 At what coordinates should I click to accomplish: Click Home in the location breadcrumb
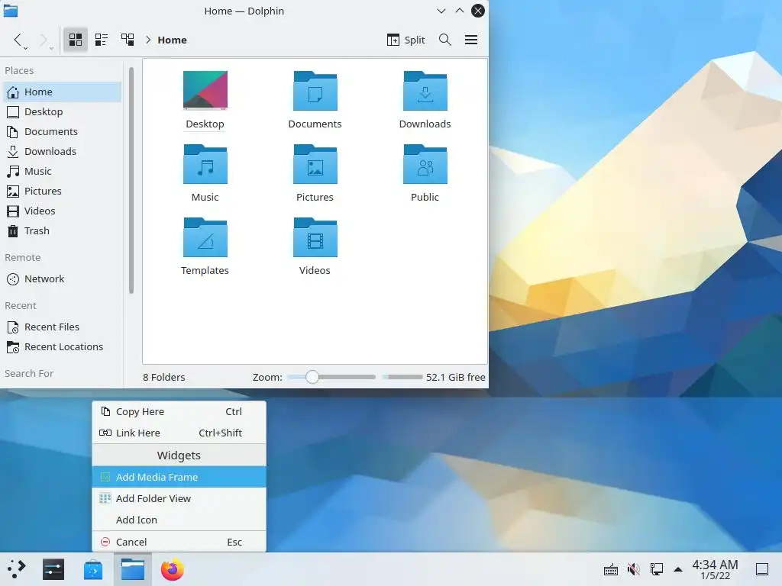pos(172,40)
